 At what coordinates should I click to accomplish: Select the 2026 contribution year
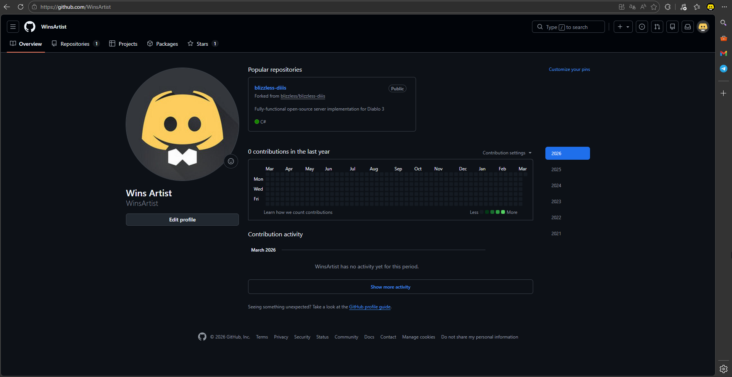pyautogui.click(x=568, y=153)
